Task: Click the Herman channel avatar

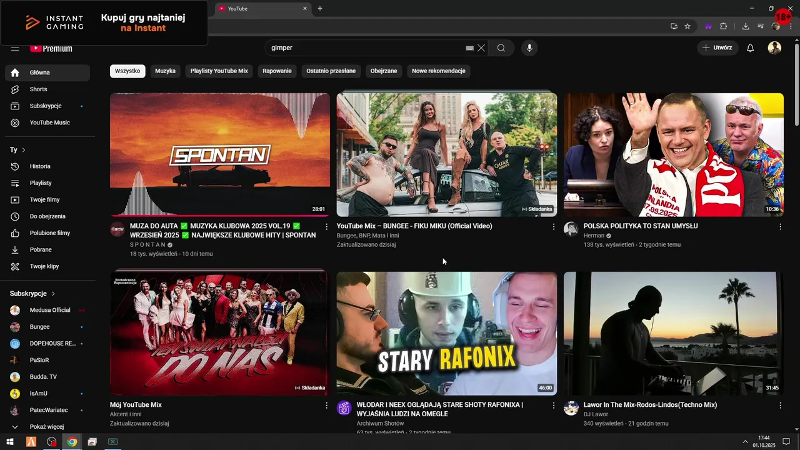Action: coord(571,229)
